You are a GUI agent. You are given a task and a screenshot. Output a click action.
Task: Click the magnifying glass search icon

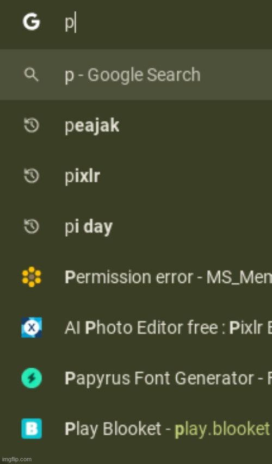tap(32, 75)
